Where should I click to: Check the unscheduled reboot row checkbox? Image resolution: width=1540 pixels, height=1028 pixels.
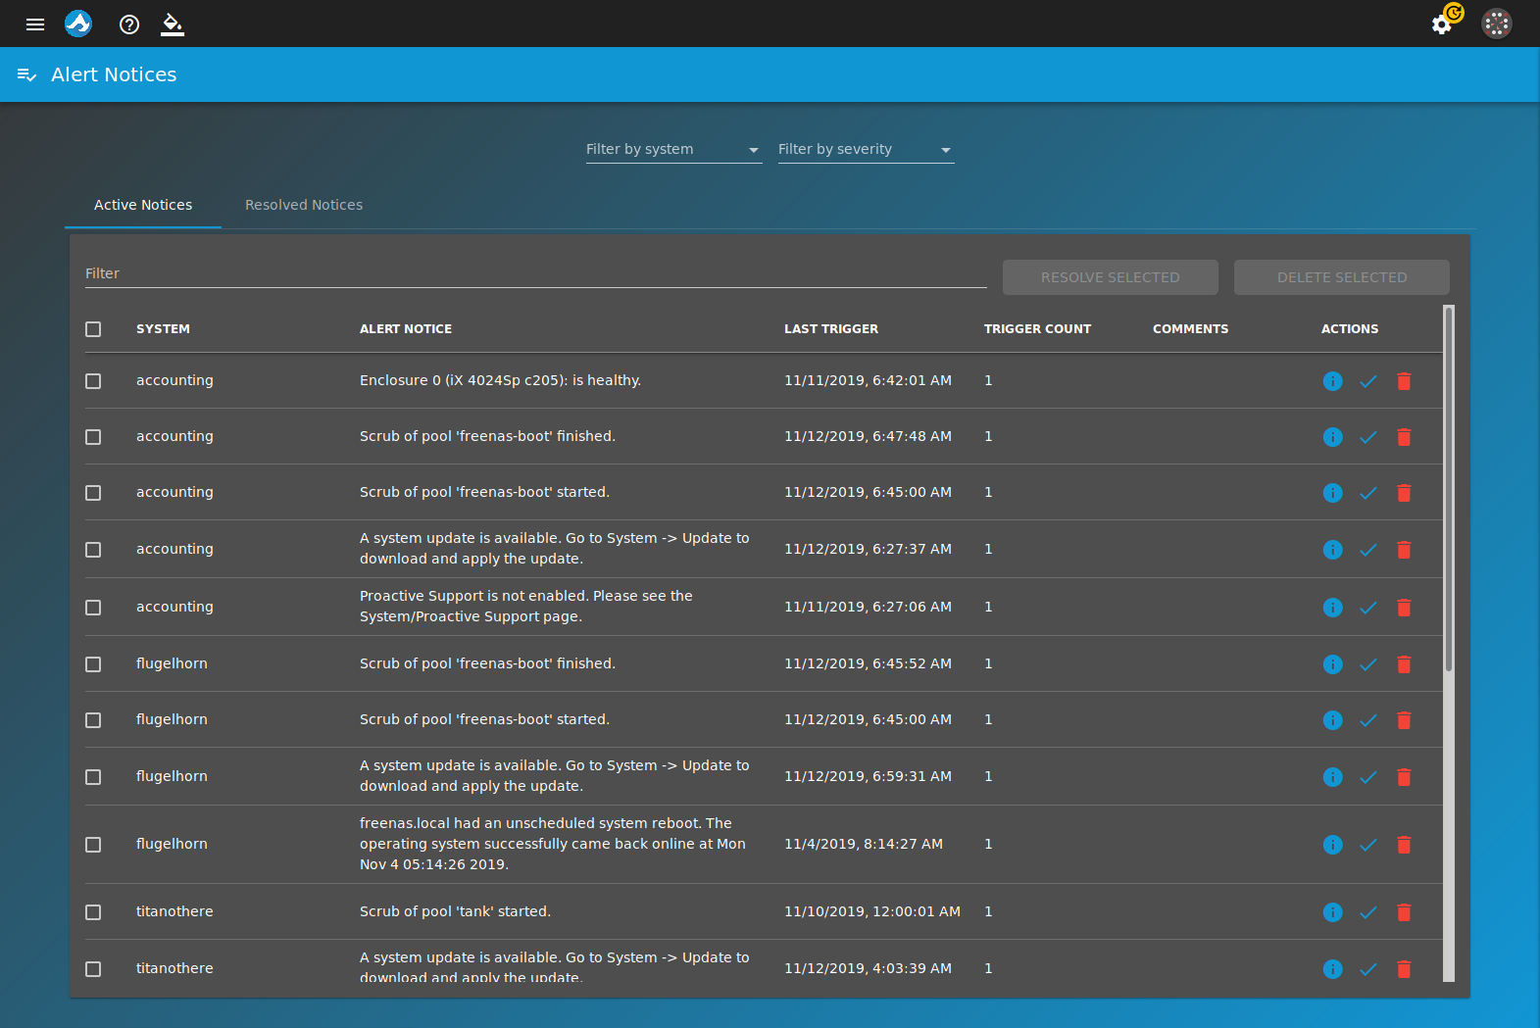coord(93,845)
